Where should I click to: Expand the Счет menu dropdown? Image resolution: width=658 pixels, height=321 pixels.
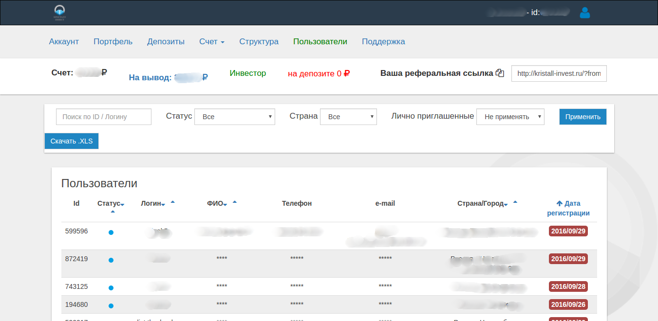pos(212,41)
